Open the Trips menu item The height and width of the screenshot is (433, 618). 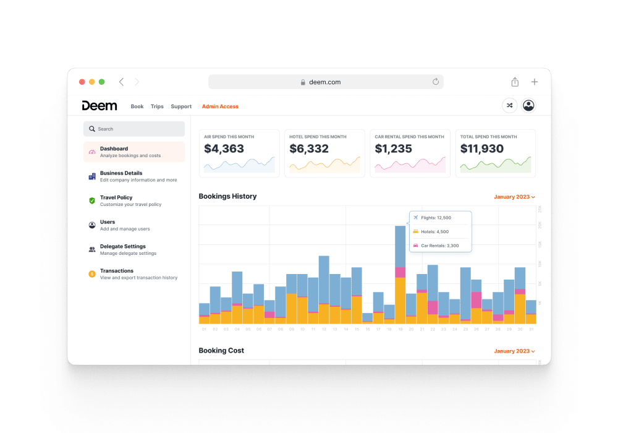[157, 106]
